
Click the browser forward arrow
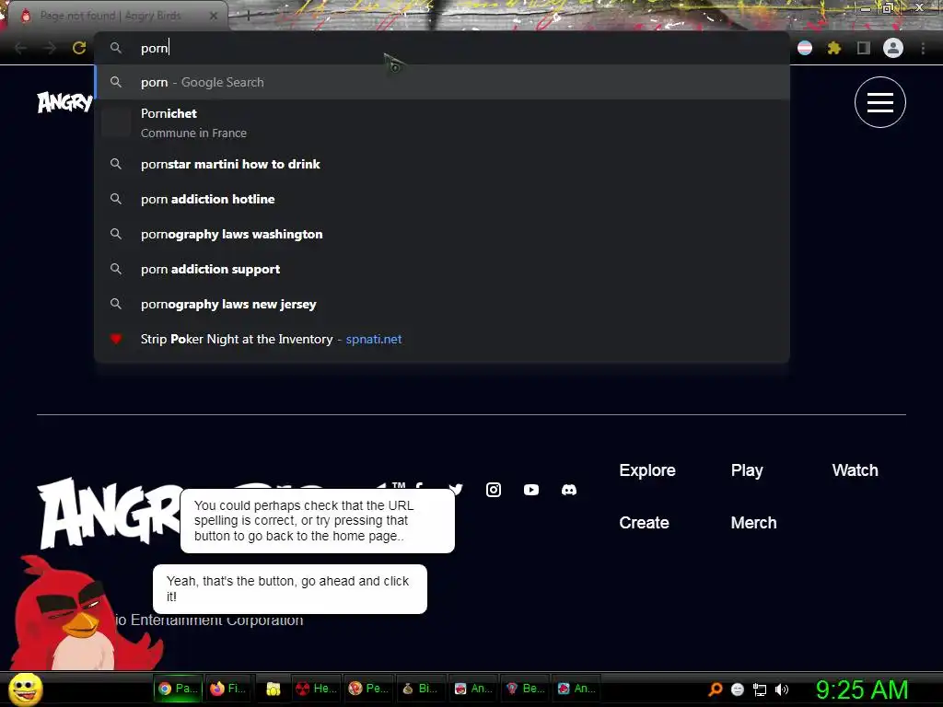50,48
